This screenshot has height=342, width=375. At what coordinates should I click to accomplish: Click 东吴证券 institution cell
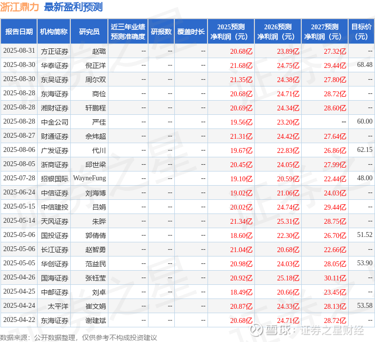55,80
